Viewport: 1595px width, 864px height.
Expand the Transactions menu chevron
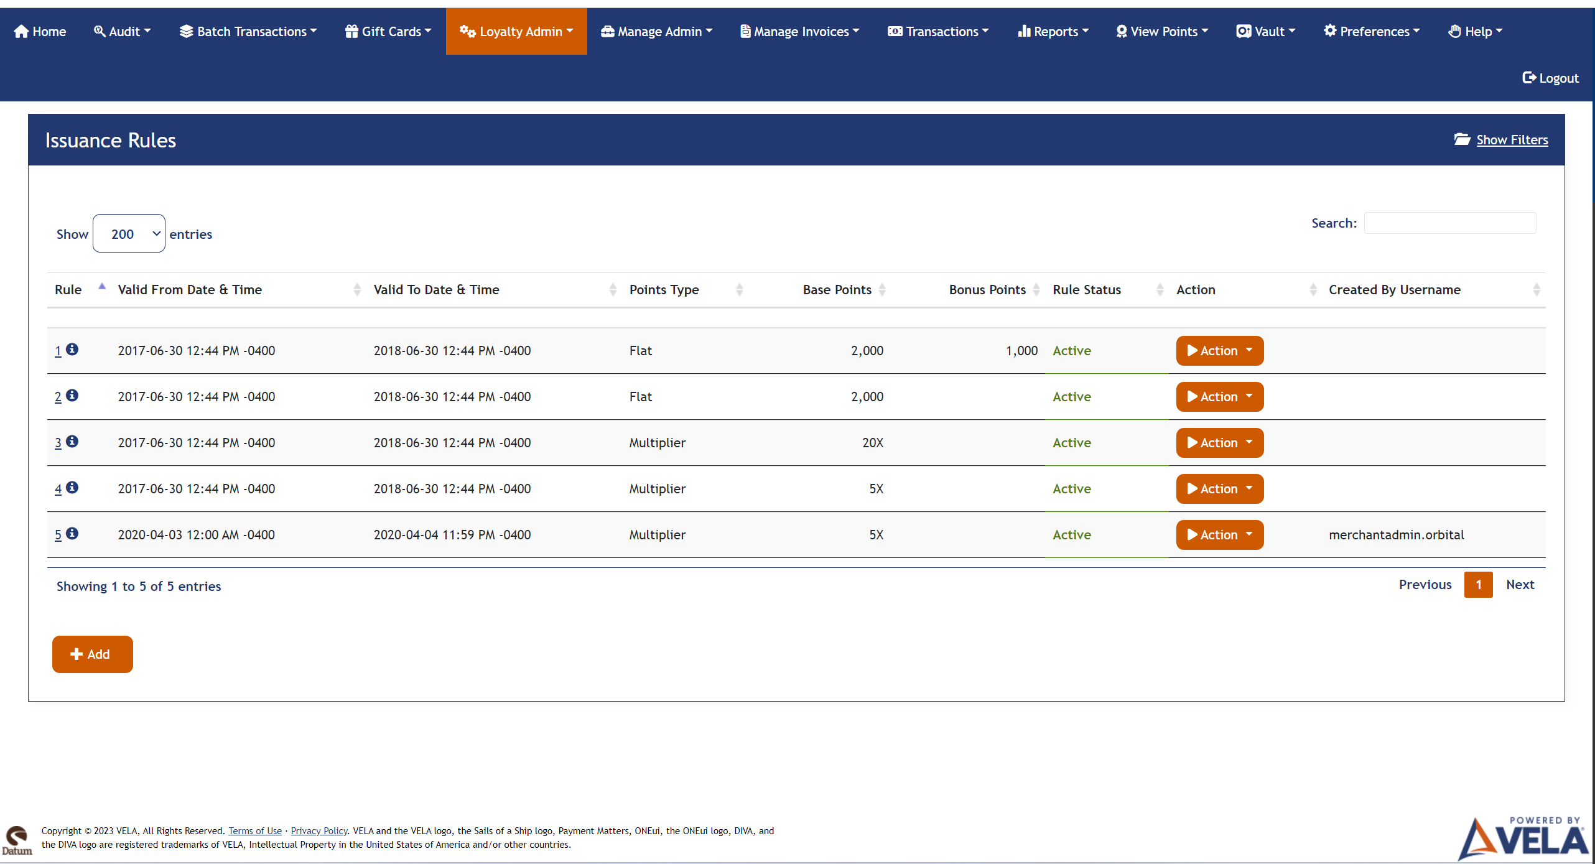pos(986,30)
